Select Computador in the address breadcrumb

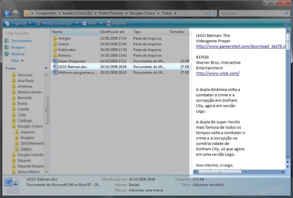click(46, 13)
